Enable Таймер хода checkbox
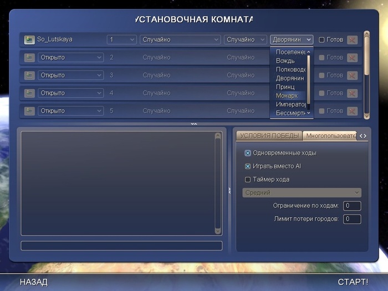The width and height of the screenshot is (388, 291). pos(247,180)
